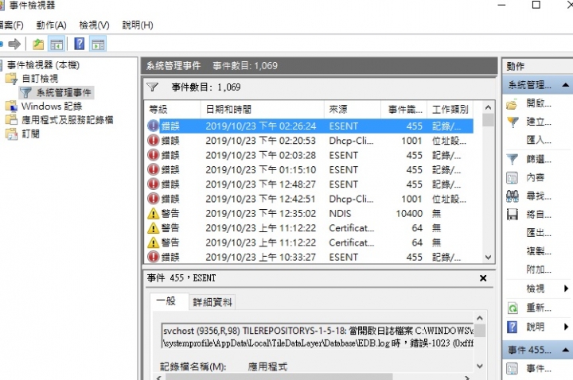This screenshot has width=573, height=380.
Task: Click 建立... create custom view action
Action: [x=539, y=122]
